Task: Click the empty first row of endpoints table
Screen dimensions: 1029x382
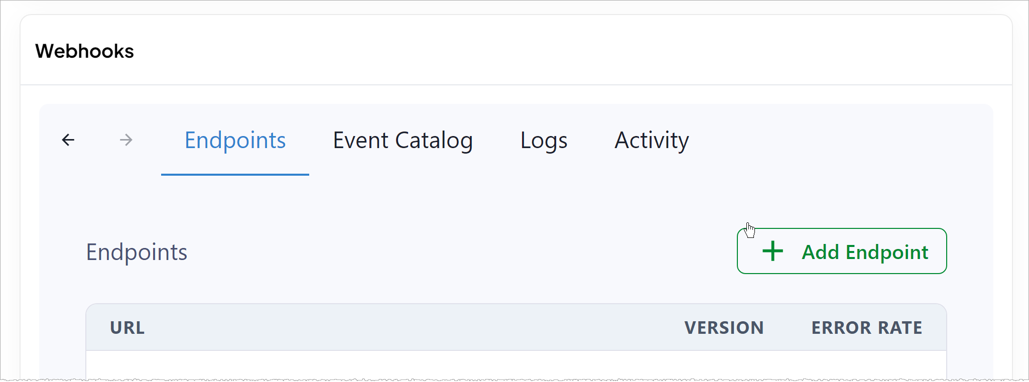Action: [x=516, y=365]
